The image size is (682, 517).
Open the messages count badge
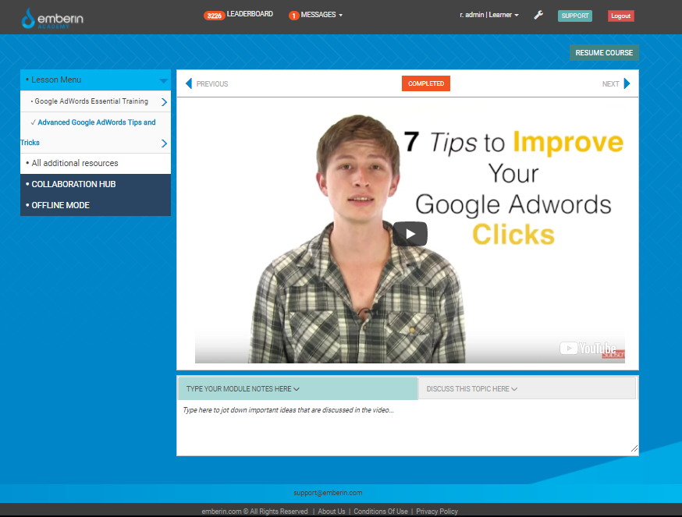[x=294, y=16]
